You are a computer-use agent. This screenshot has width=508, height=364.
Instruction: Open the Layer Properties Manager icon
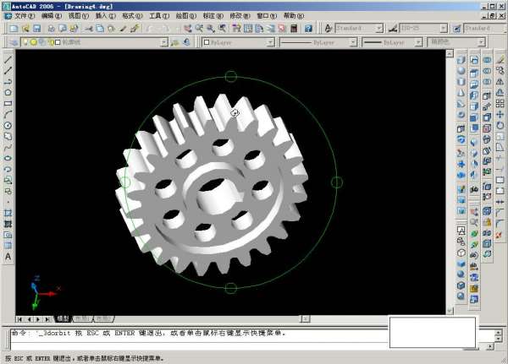14,41
